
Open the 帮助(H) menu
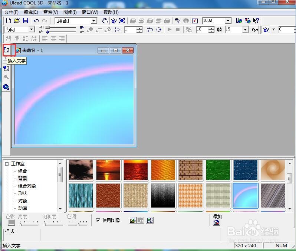tap(111, 12)
